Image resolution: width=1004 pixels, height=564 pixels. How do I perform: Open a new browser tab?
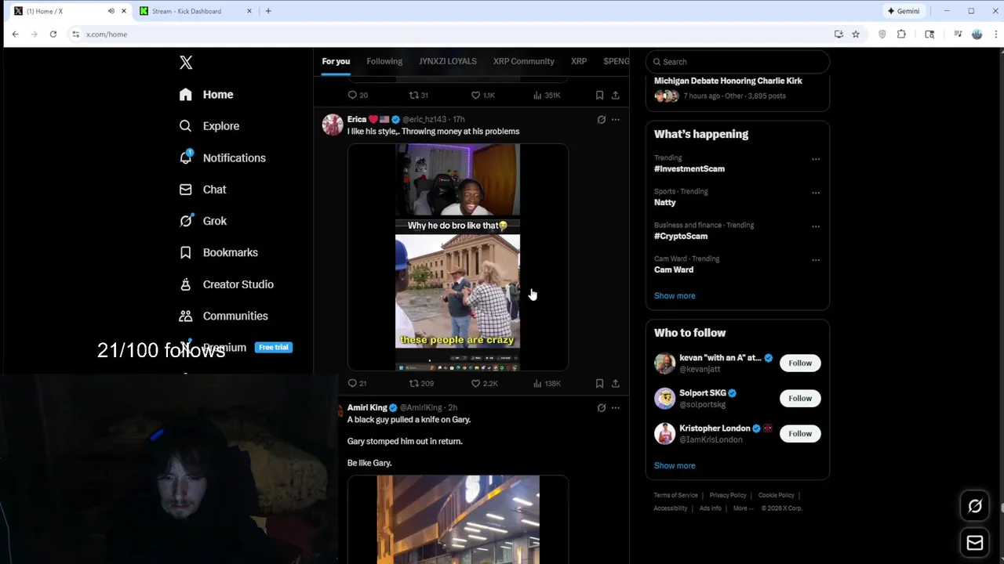pos(268,11)
